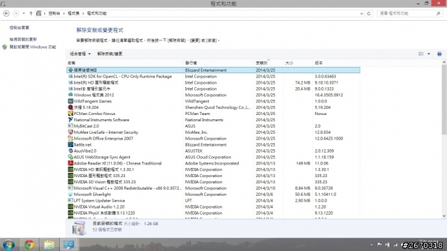Click the AsusVibe2.0 icon

[71, 151]
